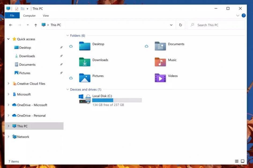Open the View ribbon tab
Viewport: 253px width, 168px height.
[46, 16]
